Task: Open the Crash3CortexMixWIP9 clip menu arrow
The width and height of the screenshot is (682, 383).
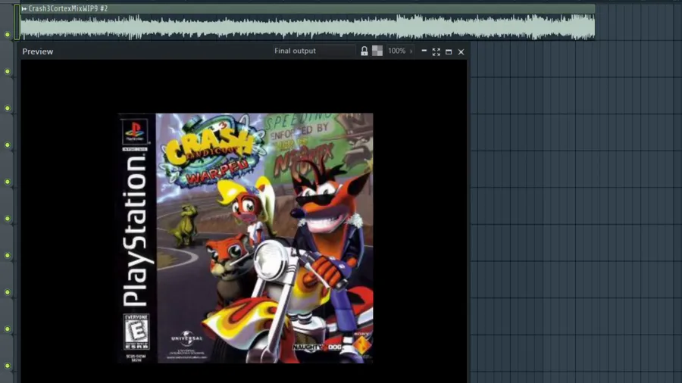Action: click(24, 8)
